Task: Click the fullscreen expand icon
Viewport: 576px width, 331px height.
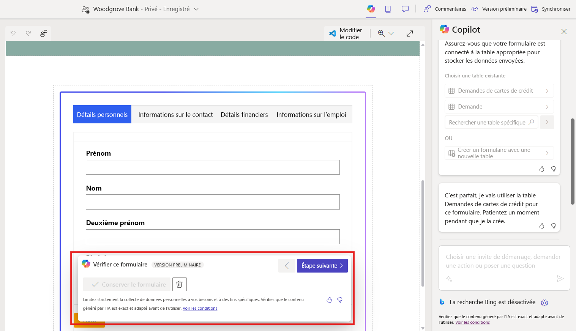Action: coord(410,33)
